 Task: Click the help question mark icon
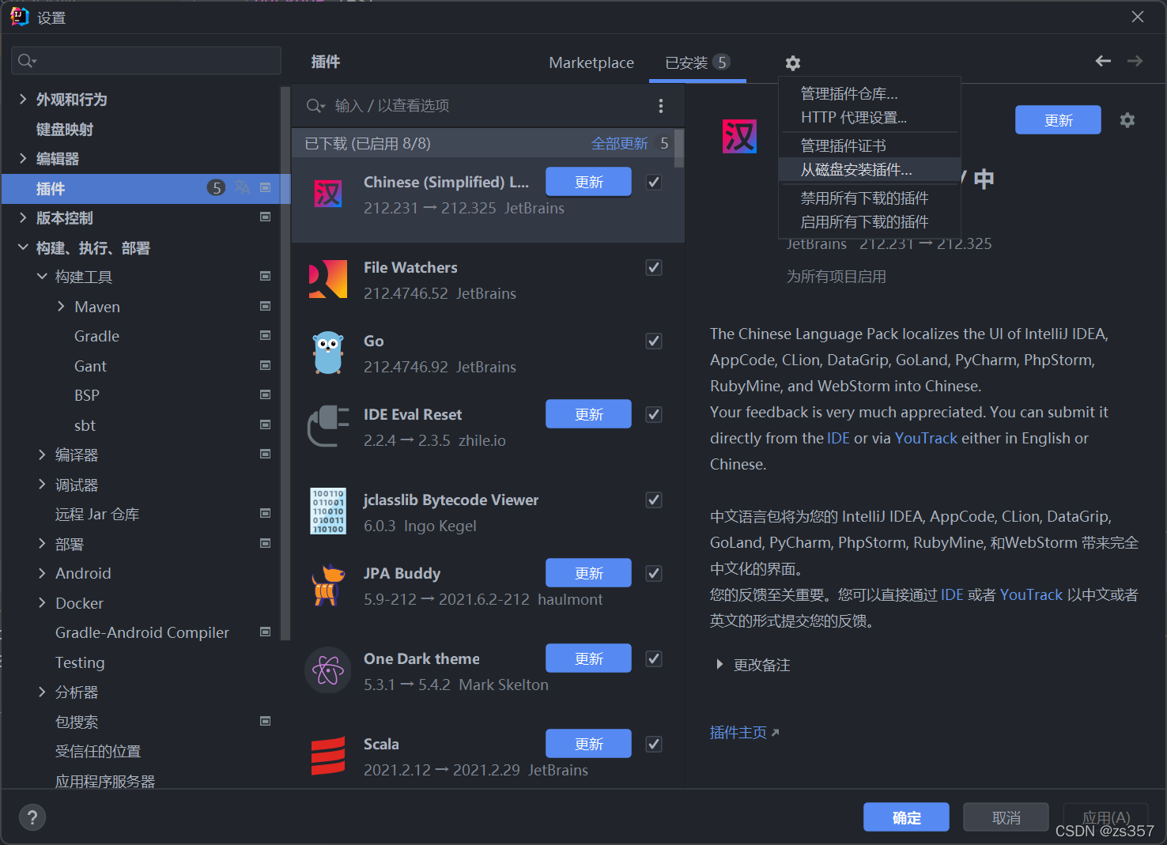click(x=32, y=817)
